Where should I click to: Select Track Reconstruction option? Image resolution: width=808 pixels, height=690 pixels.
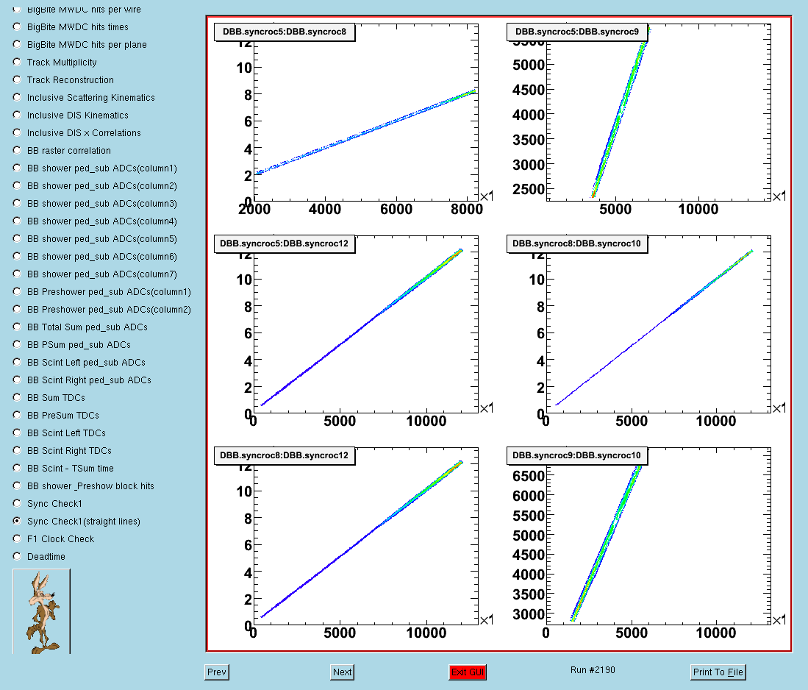[17, 79]
